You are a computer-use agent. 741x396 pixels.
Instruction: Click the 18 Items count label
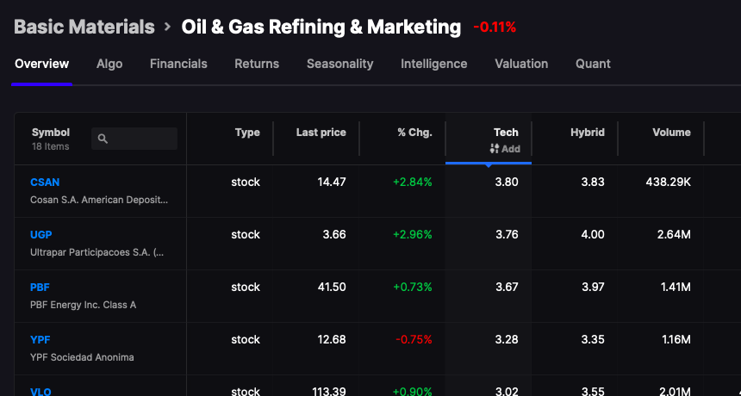coord(50,146)
